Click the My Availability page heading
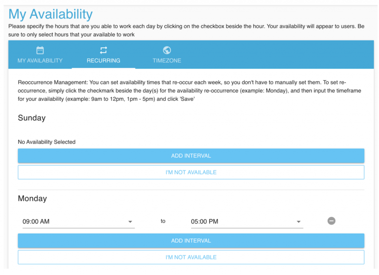 coord(50,14)
